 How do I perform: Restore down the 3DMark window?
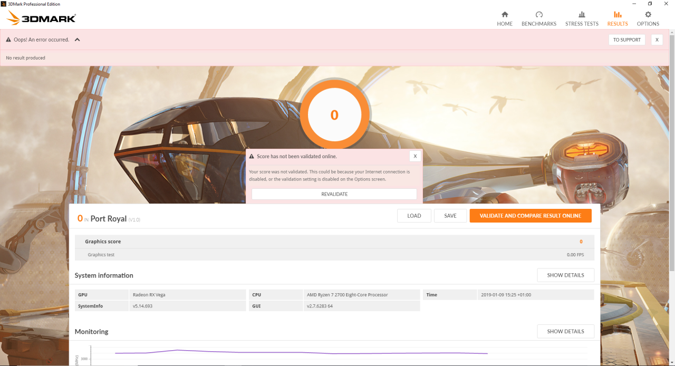[650, 4]
